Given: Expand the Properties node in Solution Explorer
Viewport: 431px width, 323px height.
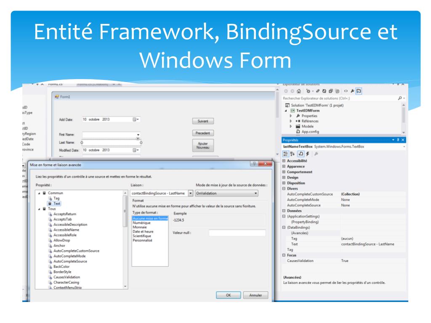Looking at the screenshot, I should [x=291, y=116].
